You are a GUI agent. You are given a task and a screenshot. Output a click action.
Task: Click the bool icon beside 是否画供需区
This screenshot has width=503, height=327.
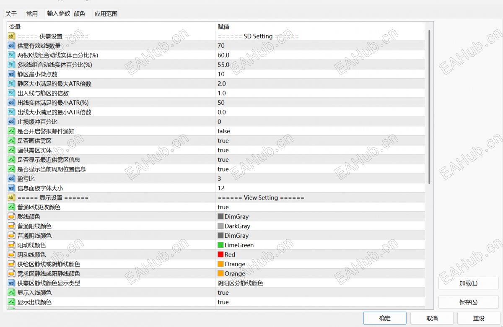pos(11,140)
